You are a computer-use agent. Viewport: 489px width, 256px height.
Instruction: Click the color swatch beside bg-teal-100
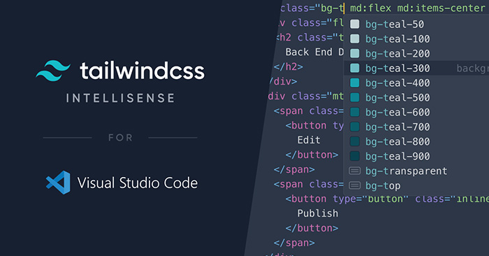coord(355,38)
